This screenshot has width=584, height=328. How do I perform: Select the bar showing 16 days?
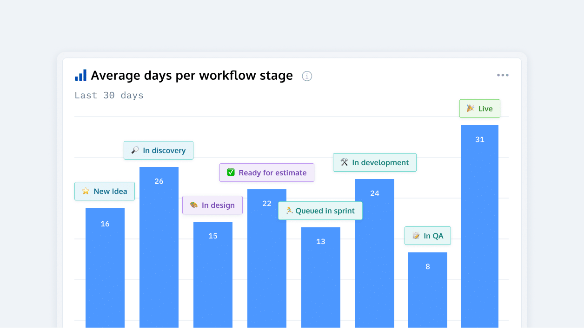click(105, 268)
